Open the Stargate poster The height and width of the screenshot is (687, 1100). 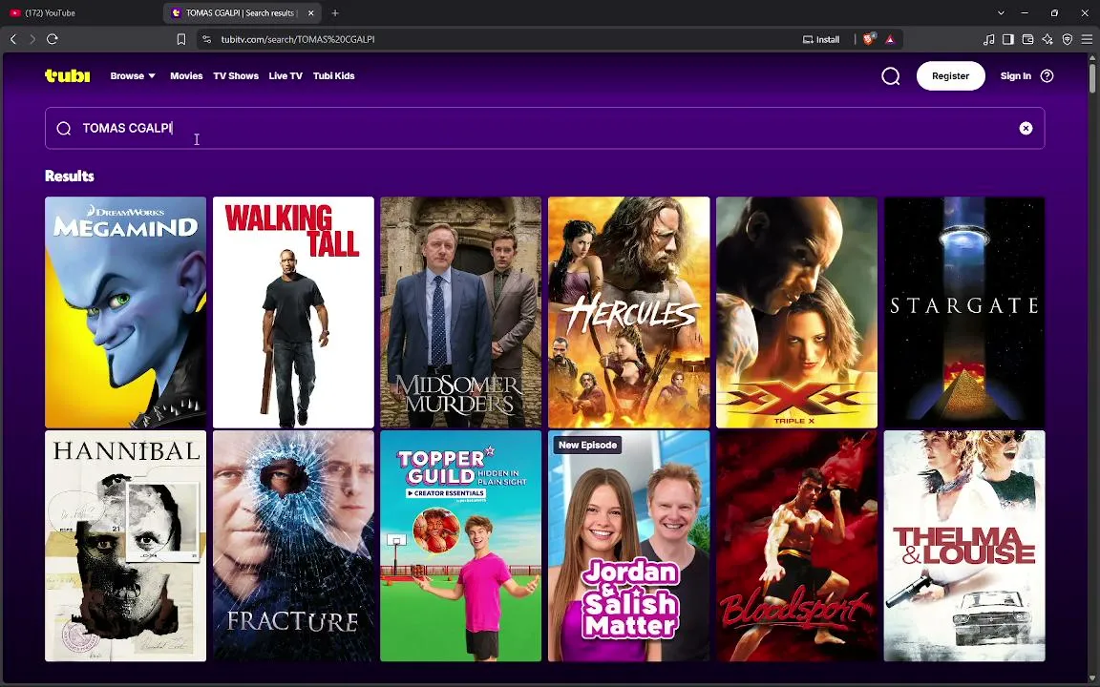[964, 313]
